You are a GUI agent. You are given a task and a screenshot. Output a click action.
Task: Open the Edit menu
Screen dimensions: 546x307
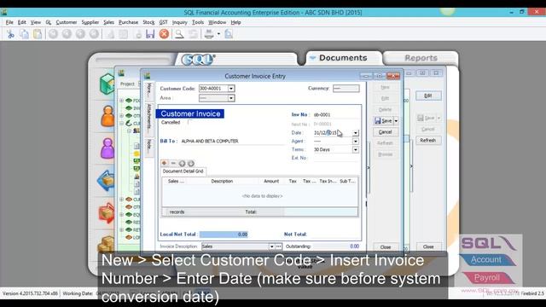coord(22,22)
